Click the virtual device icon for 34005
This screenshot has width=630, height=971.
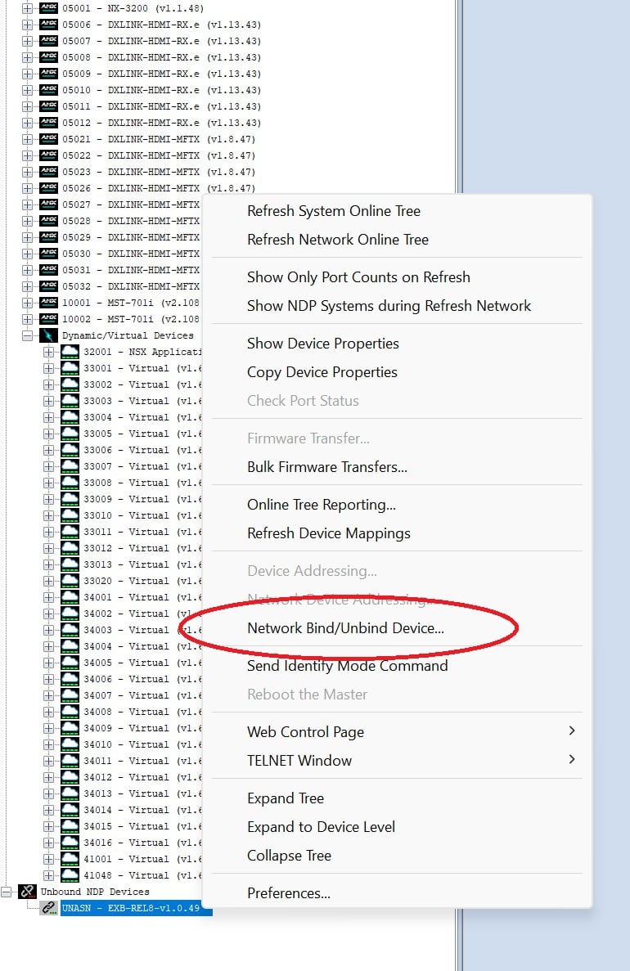tap(70, 663)
